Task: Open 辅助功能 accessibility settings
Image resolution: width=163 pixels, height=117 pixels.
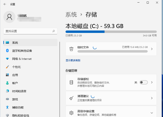Action: pos(18,107)
